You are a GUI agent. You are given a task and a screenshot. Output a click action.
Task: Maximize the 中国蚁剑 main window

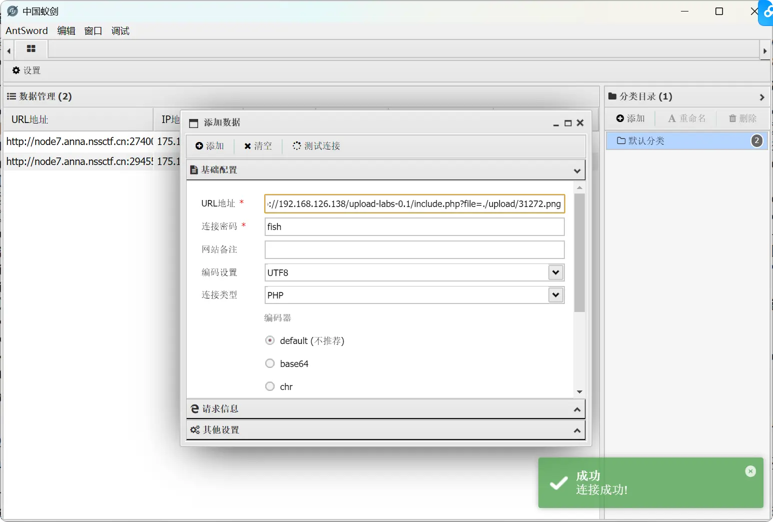[x=719, y=11]
